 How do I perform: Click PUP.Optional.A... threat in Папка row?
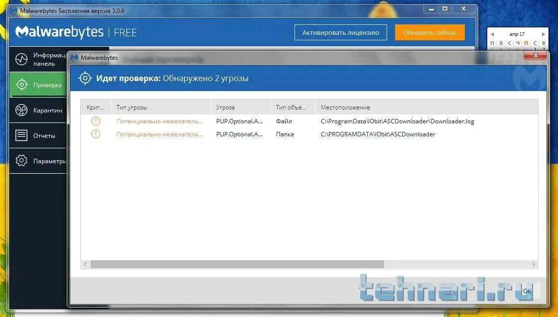click(x=240, y=134)
